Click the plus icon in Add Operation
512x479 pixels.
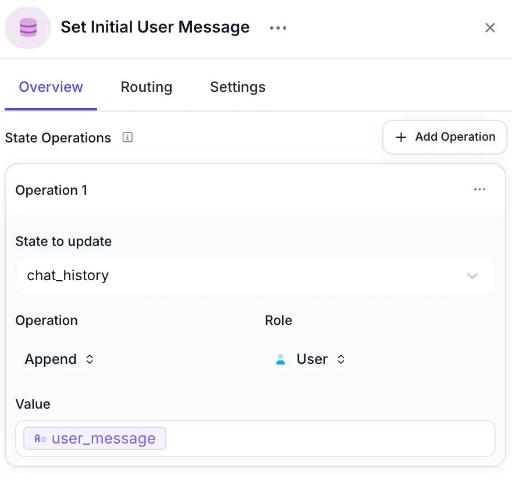(x=401, y=137)
